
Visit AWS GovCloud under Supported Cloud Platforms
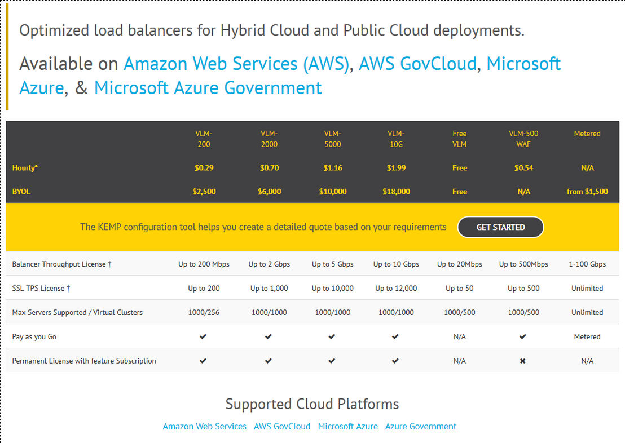pyautogui.click(x=282, y=426)
